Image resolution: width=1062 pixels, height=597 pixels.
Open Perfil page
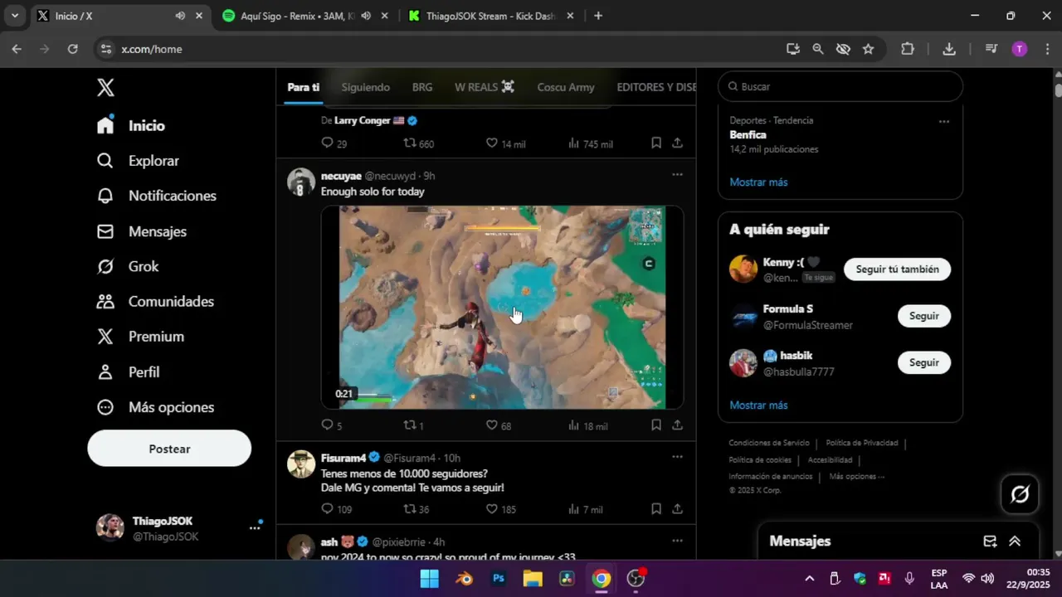tap(128, 372)
